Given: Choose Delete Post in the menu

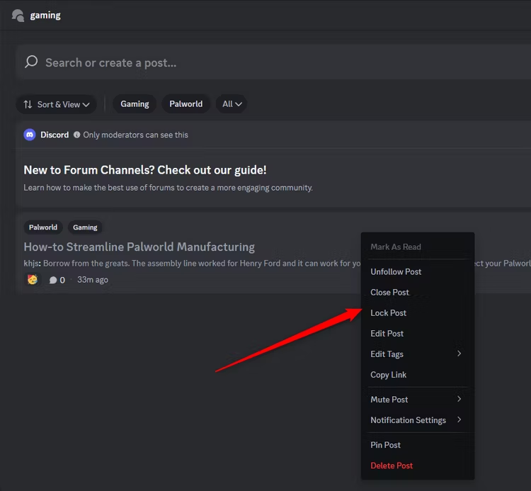Looking at the screenshot, I should click(x=416, y=465).
